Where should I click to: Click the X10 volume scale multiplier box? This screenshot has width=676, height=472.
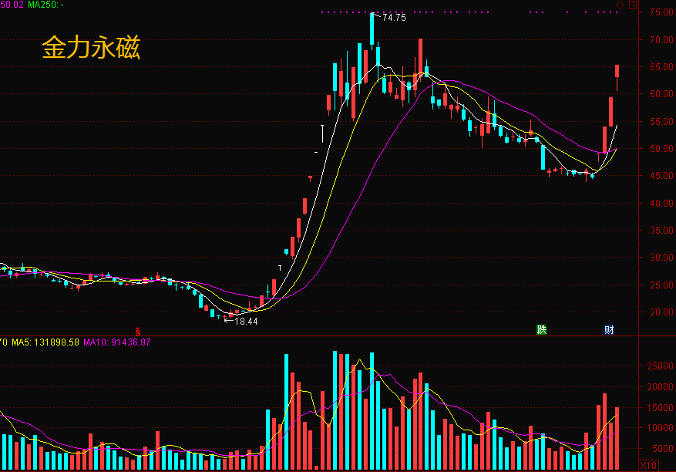(648, 466)
